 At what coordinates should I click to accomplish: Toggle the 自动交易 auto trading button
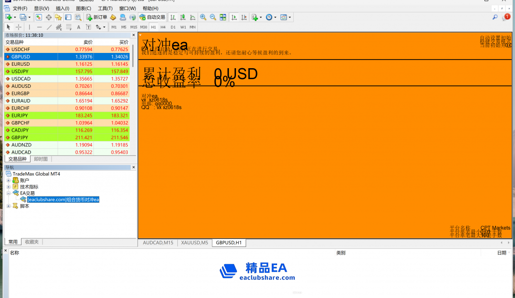pos(152,17)
